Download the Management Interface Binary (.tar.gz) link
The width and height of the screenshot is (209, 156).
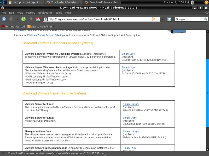point(131,131)
